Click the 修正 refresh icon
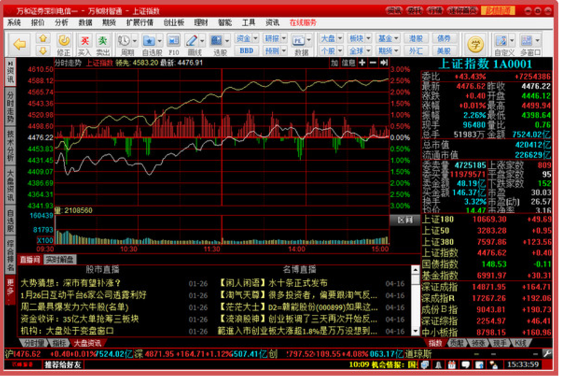The width and height of the screenshot is (566, 377). click(x=64, y=41)
